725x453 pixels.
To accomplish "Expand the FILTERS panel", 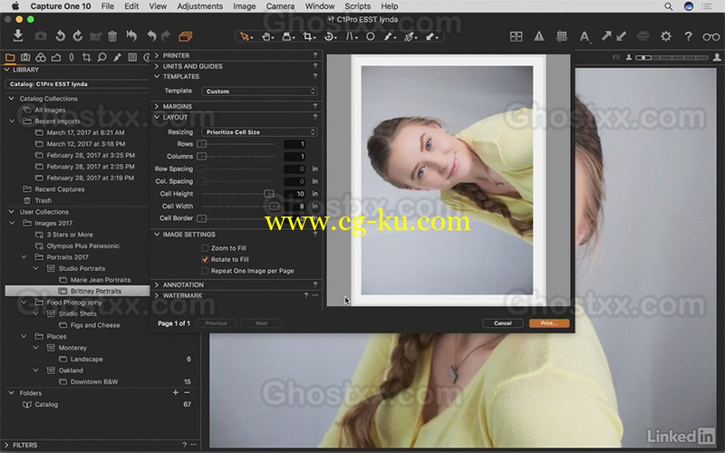I will [6, 445].
